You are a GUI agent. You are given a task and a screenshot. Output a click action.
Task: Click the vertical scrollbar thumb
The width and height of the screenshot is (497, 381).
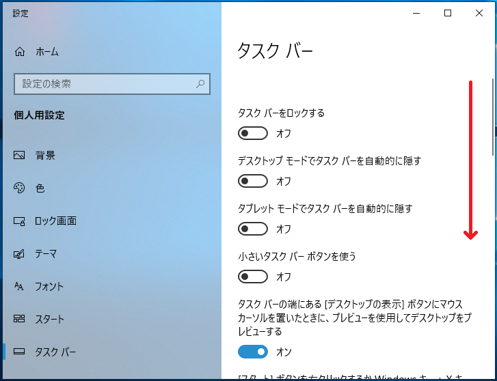(x=493, y=117)
